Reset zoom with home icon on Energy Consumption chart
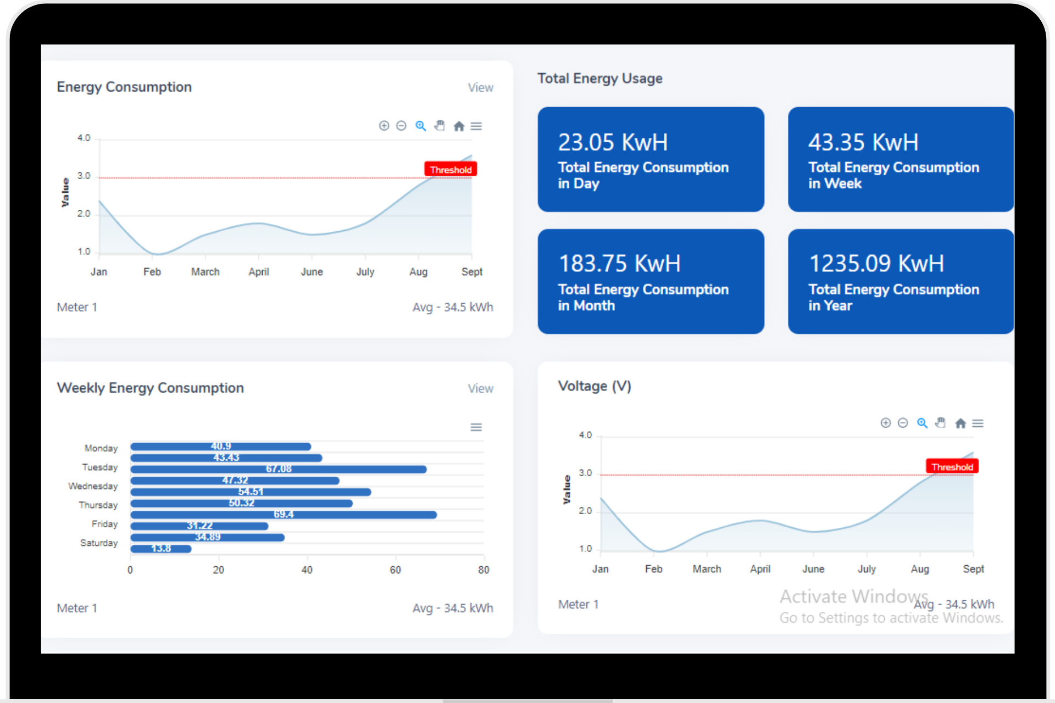1055x703 pixels. [459, 126]
